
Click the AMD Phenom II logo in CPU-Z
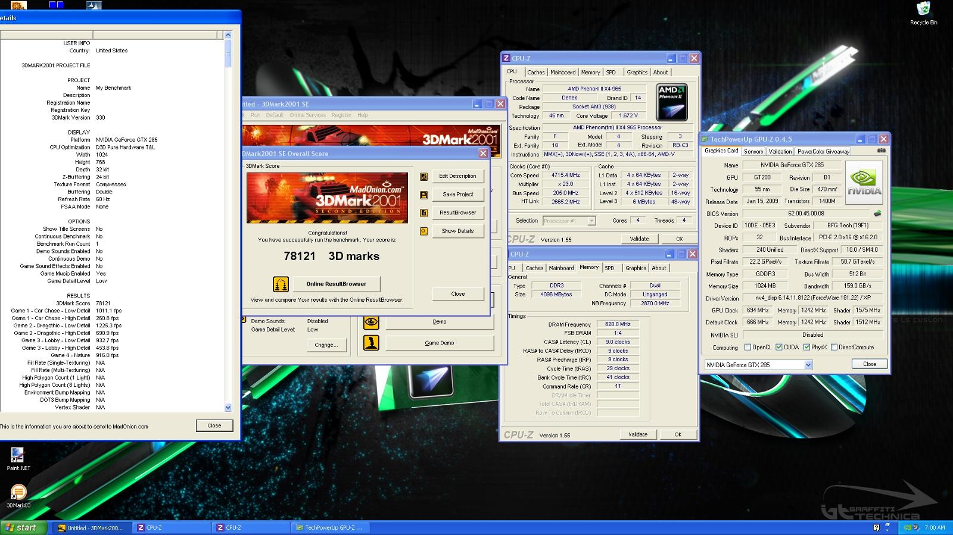[x=672, y=102]
